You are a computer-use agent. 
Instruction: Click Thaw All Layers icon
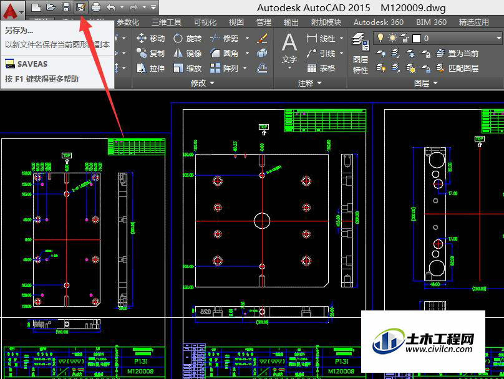click(411, 68)
